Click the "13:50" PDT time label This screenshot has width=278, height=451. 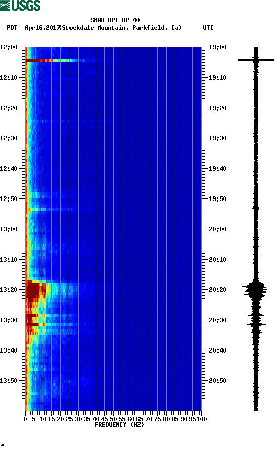(9, 380)
